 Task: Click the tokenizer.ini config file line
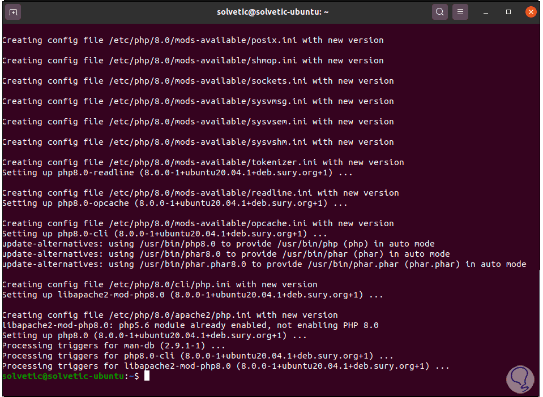(x=203, y=162)
